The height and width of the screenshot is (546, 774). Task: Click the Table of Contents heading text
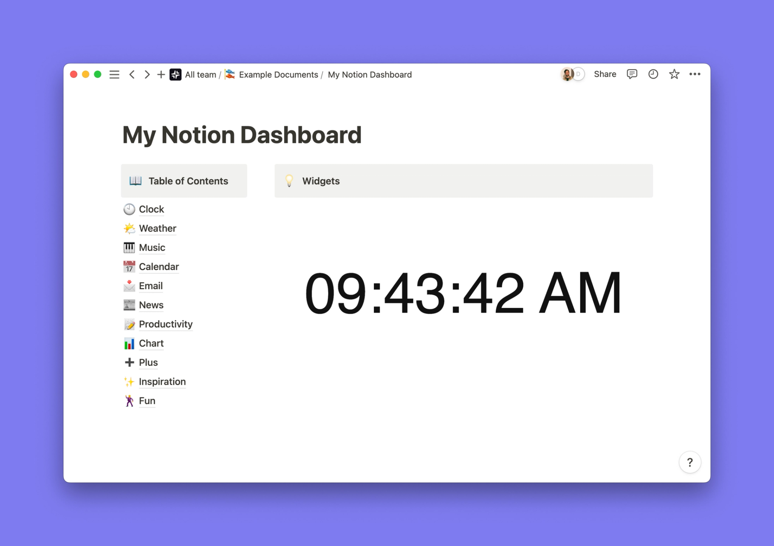188,181
